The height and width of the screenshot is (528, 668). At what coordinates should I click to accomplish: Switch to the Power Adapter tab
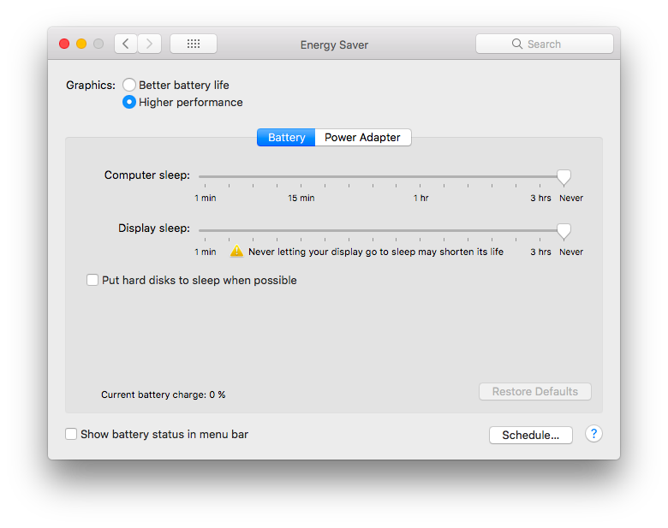363,138
